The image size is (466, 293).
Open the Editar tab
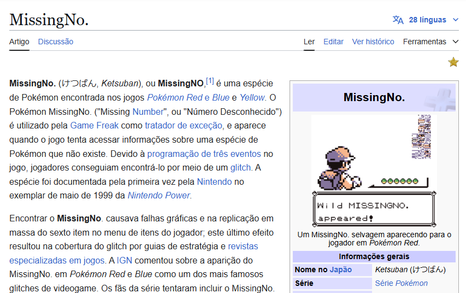pos(333,42)
